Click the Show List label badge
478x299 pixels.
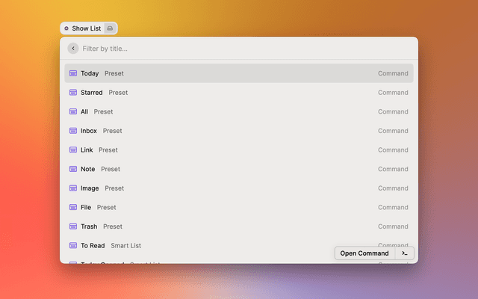click(85, 28)
